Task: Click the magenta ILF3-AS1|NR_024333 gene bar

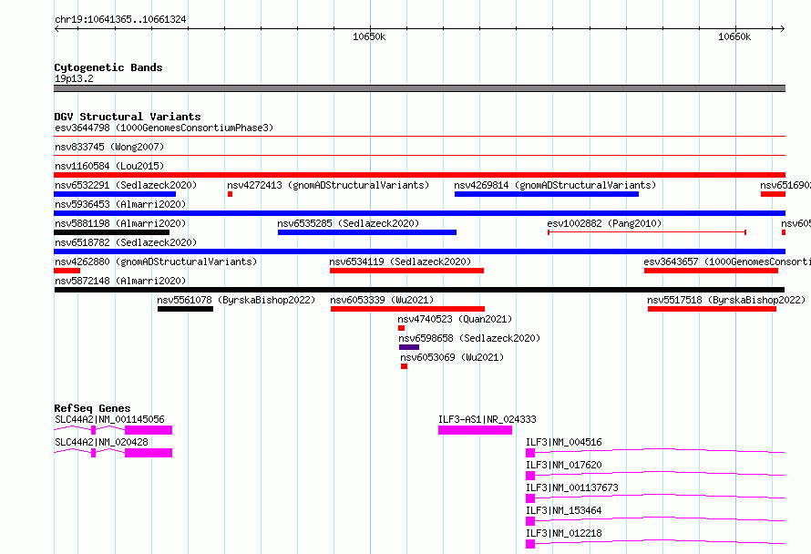Action: [476, 430]
